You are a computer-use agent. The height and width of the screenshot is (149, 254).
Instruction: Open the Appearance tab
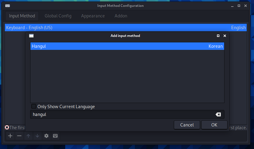click(x=93, y=16)
